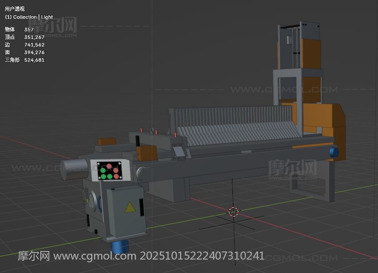Select the small orange box above the gray cylinder

[x=107, y=141]
